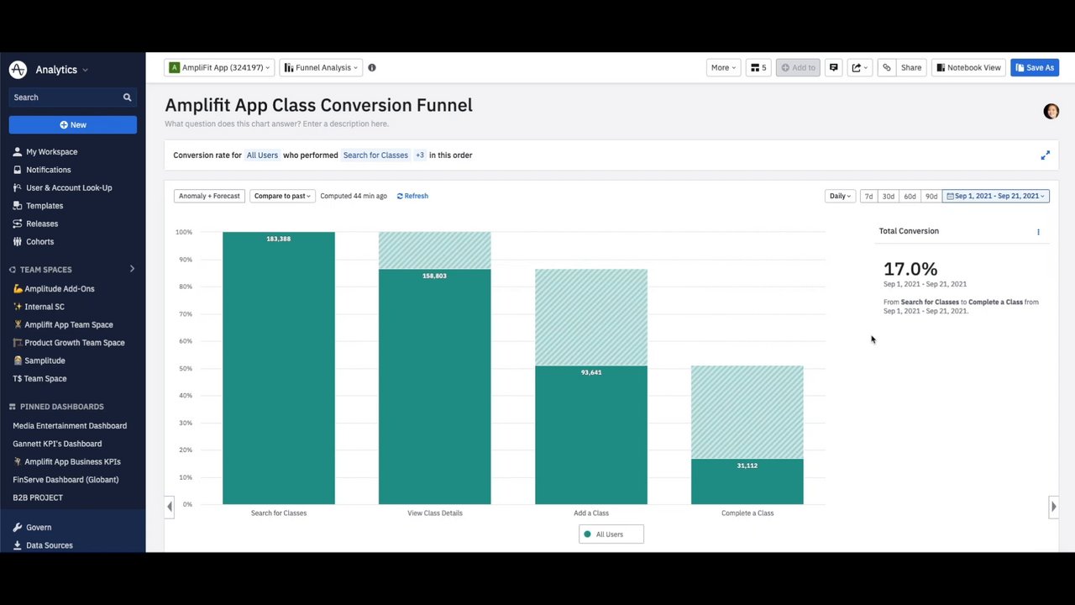
Task: Click the search magnifier icon in sidebar
Action: pos(127,97)
